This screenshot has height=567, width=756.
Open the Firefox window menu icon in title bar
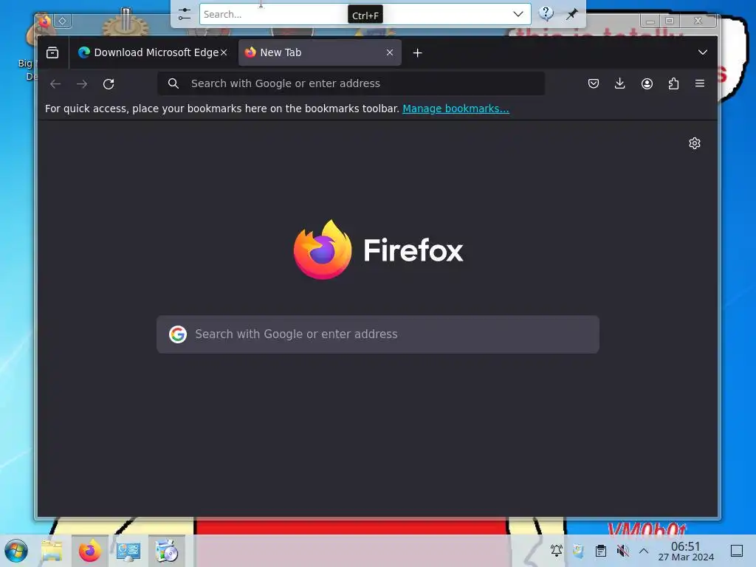click(x=44, y=21)
